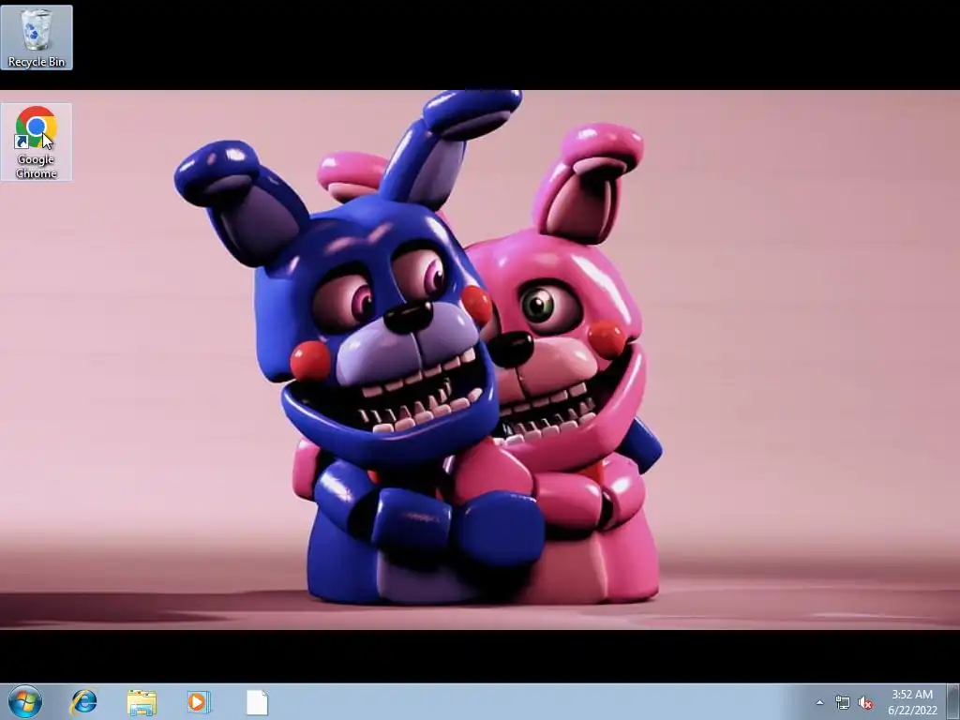Click the Show Desktop strip beside clock
This screenshot has width=960, height=720.
952,701
